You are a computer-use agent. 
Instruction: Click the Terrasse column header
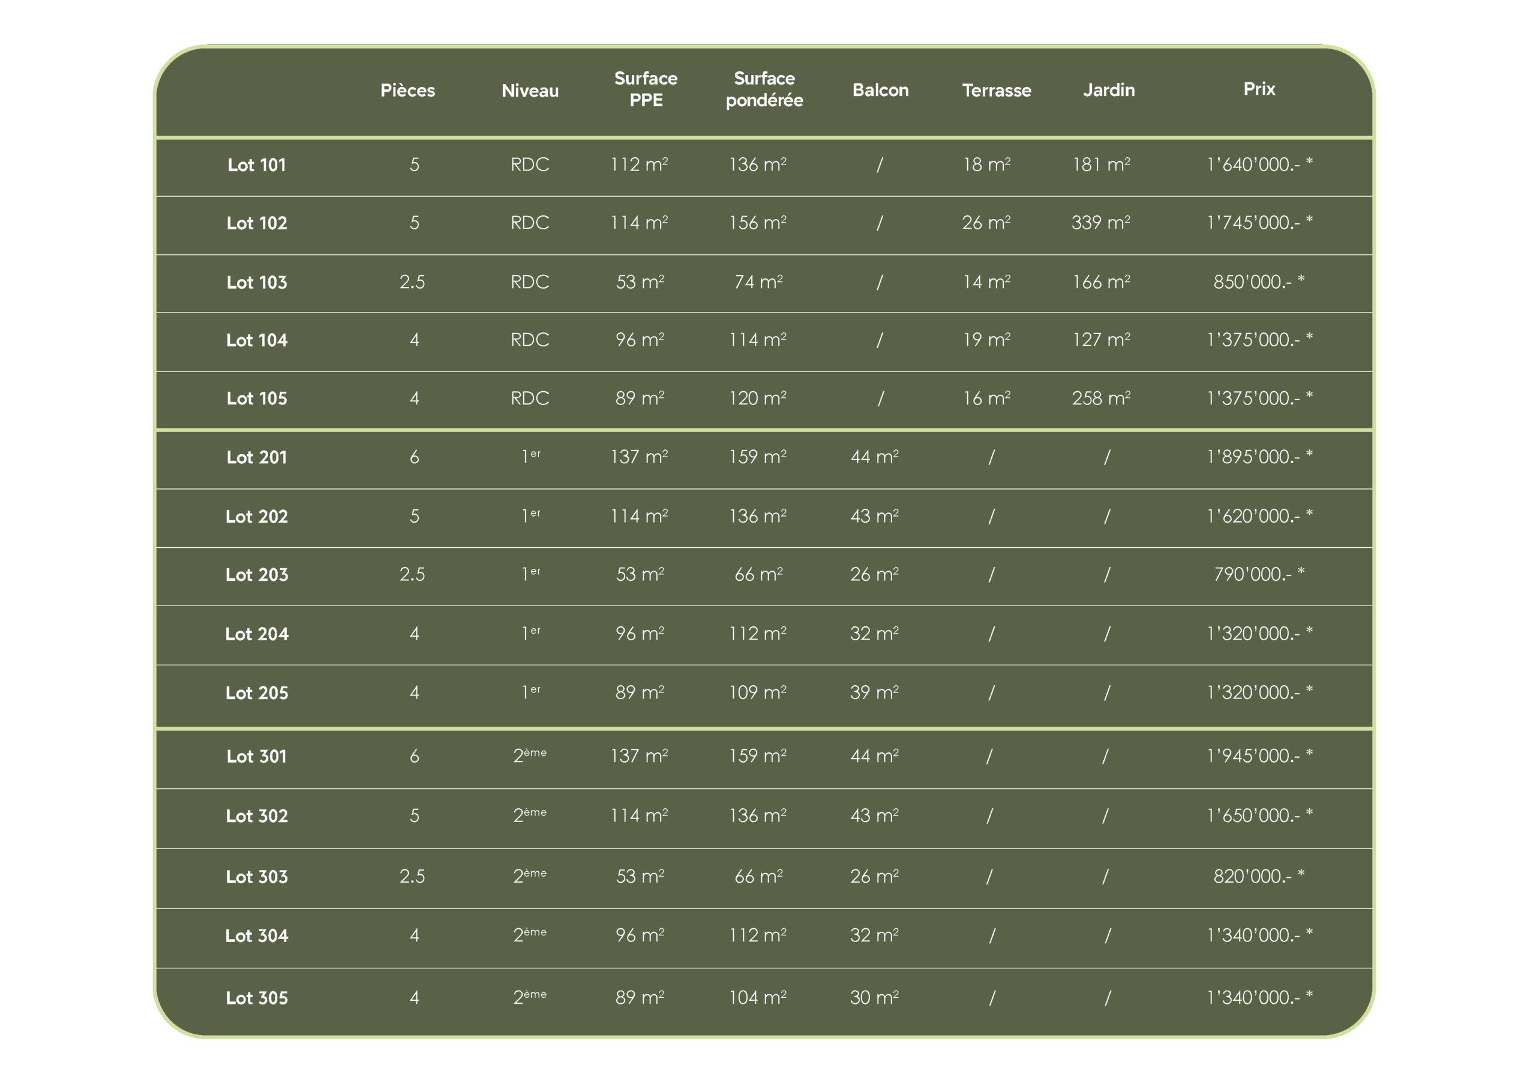[996, 91]
